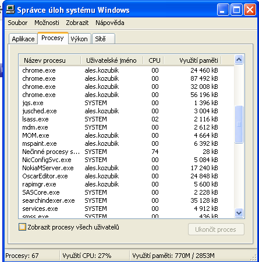Select the Nečinné procesy s... row
The image size is (259, 262).
pos(126,152)
